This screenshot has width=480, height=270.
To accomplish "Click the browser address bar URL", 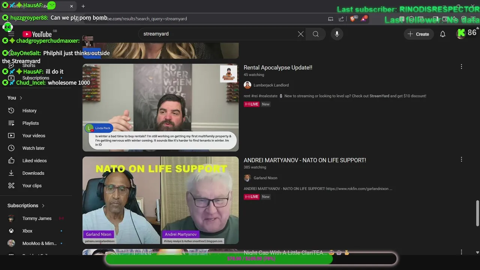I will pyautogui.click(x=139, y=19).
